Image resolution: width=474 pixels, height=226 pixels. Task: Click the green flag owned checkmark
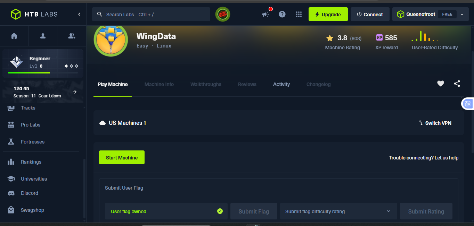220,211
